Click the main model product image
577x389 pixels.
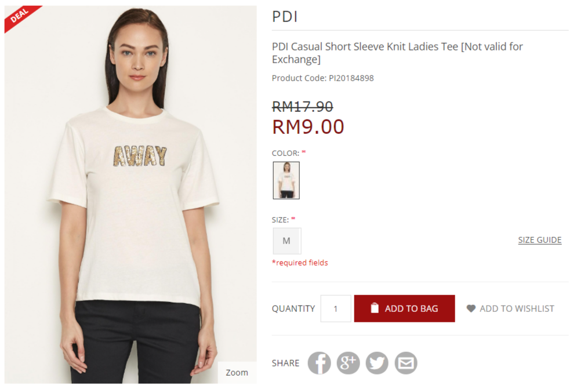(130, 194)
